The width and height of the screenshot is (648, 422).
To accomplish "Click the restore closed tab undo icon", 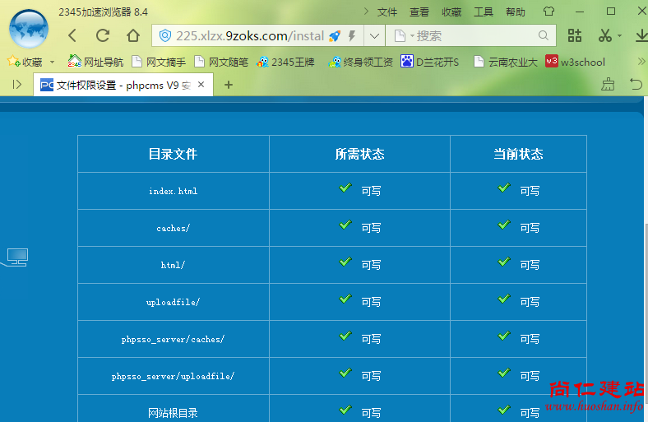I will (x=636, y=84).
